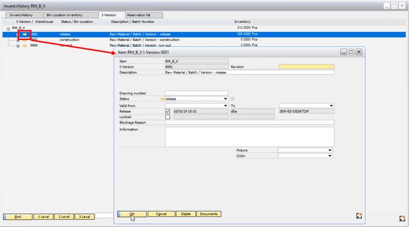This screenshot has width=409, height=227.
Task: Click resize icon at dialog bottom-right corner
Action: point(358,215)
